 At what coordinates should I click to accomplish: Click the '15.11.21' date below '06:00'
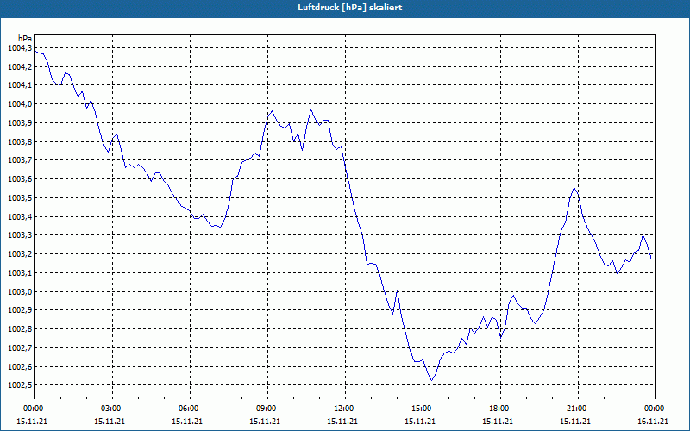[187, 422]
